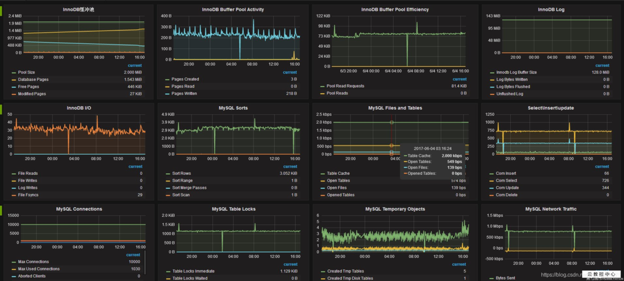Toggle the Com Update legend series
This screenshot has width=624, height=281.
click(507, 188)
